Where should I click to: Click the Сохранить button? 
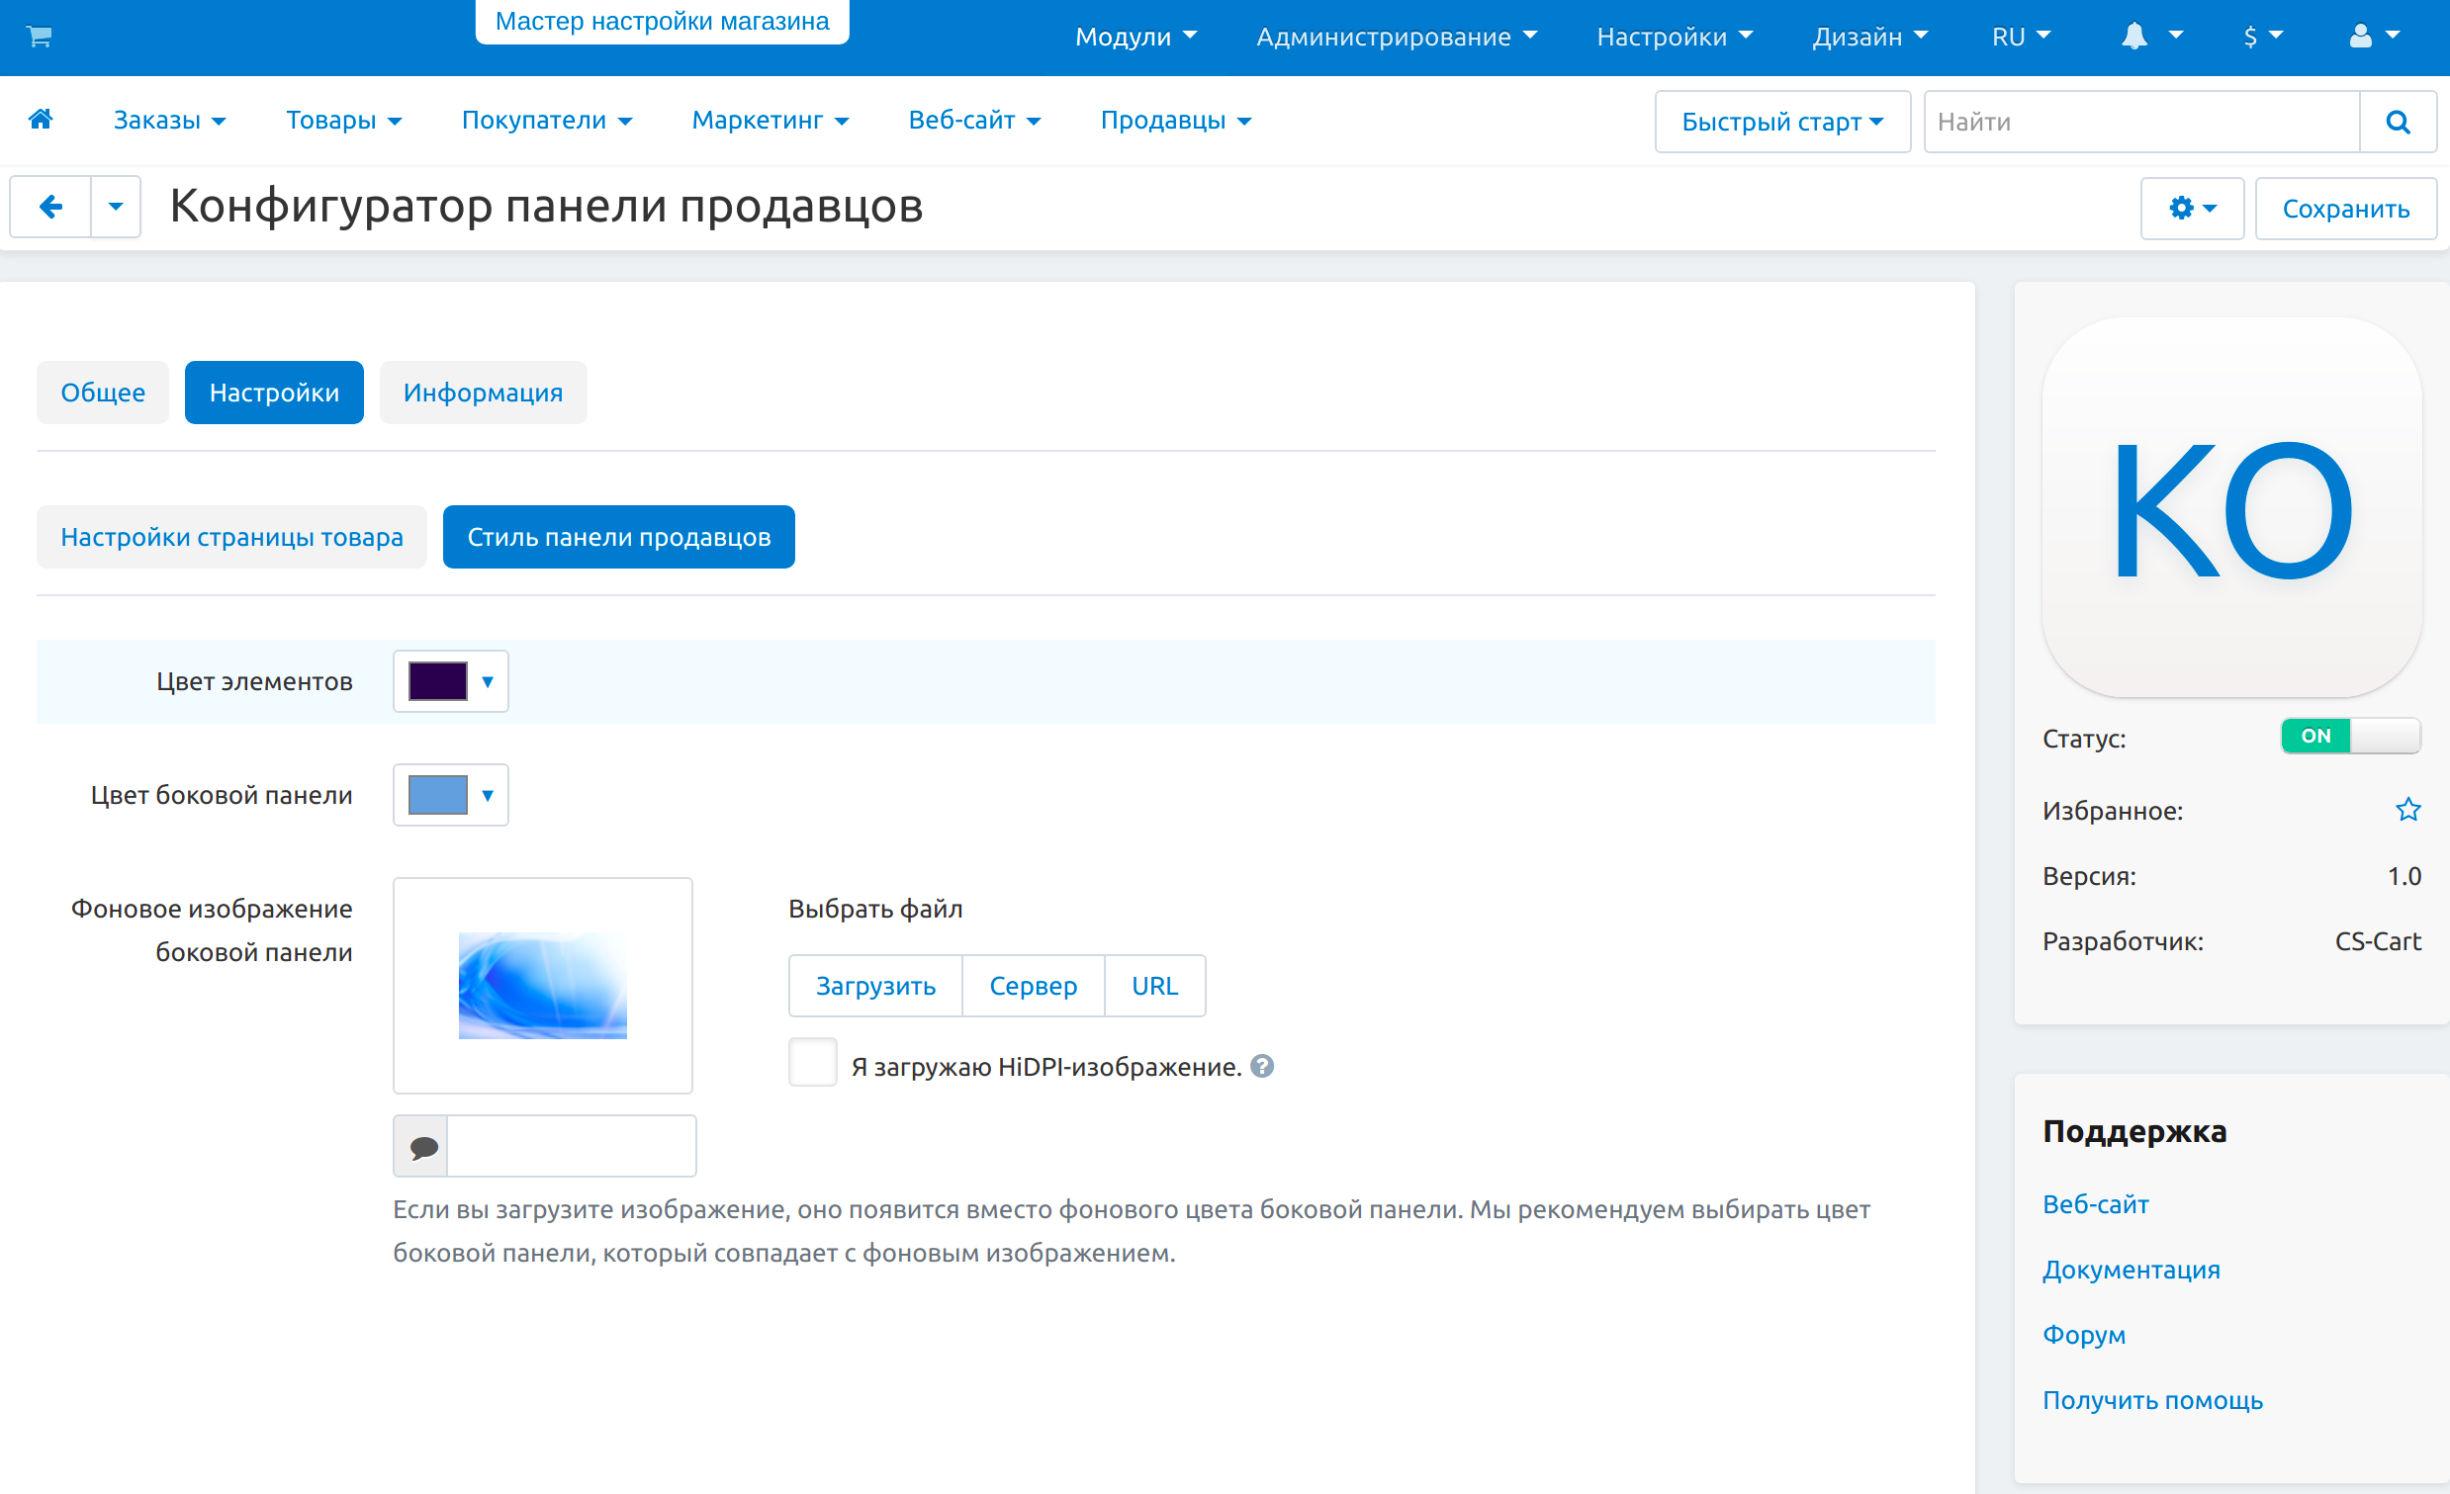click(2344, 209)
